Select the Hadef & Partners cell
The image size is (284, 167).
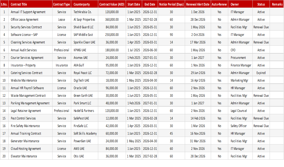tap(85, 111)
